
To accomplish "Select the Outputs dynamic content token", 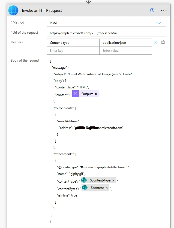I will point(85,94).
